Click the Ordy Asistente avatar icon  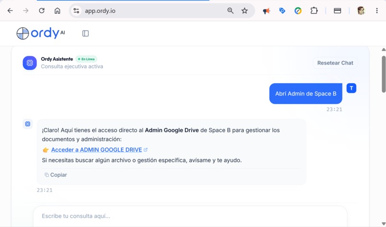[30, 63]
